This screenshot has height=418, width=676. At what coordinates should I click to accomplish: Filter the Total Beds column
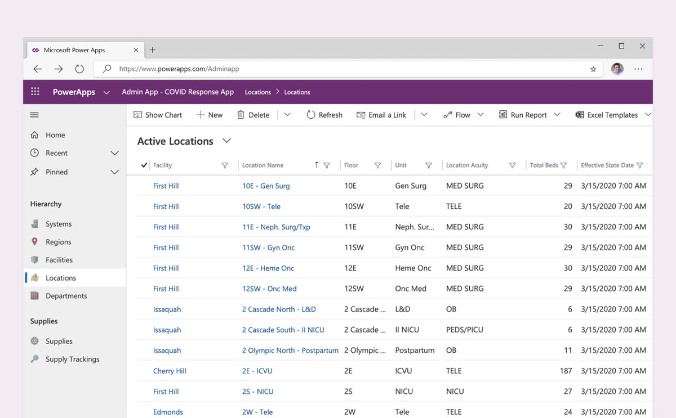click(564, 165)
